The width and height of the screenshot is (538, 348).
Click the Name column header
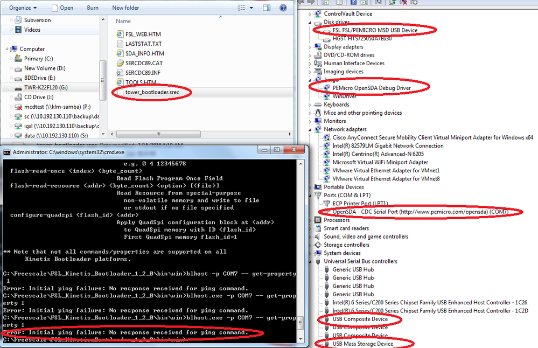point(123,21)
